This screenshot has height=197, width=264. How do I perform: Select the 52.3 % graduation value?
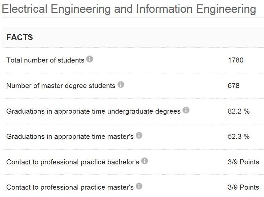238,136
